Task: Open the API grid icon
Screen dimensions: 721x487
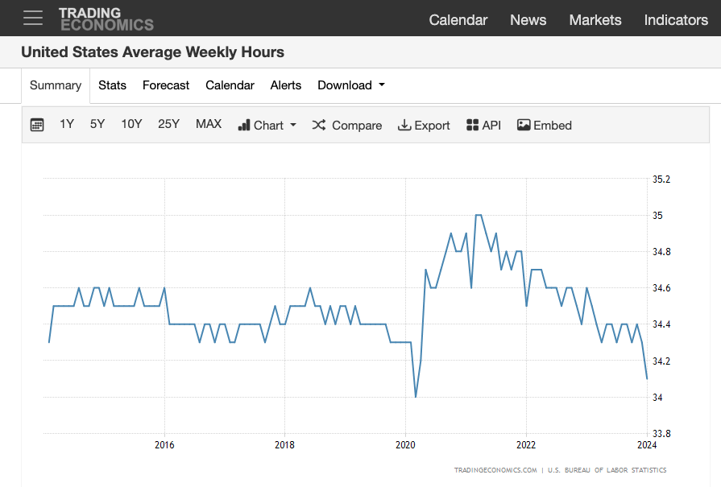Action: click(x=473, y=125)
